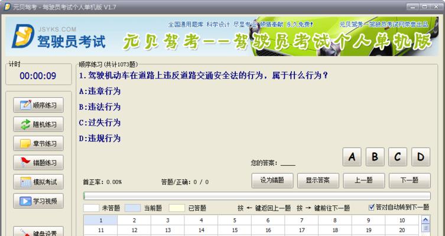Click the 您的答案 answer field
445x236 pixels.
click(x=288, y=163)
